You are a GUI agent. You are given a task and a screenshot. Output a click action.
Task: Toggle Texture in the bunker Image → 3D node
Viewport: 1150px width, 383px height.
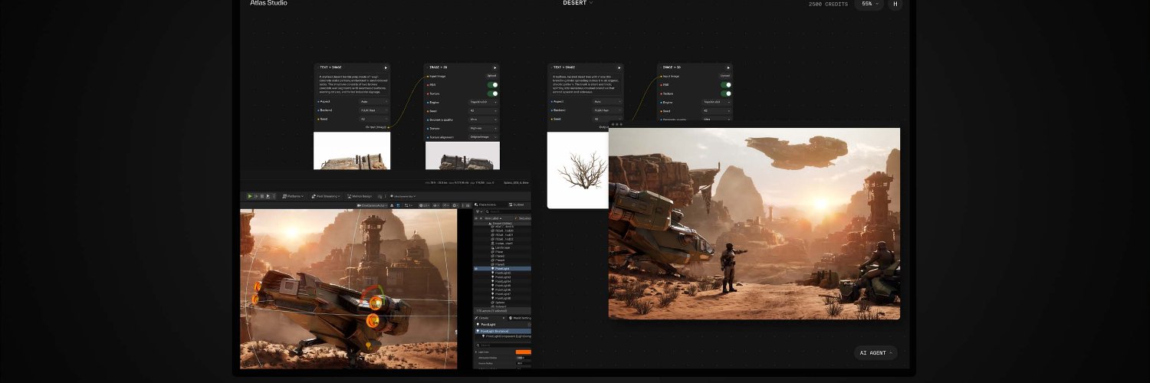click(492, 93)
